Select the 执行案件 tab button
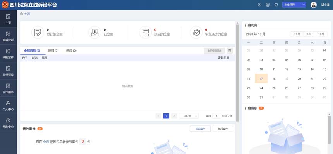 pyautogui.click(x=223, y=129)
